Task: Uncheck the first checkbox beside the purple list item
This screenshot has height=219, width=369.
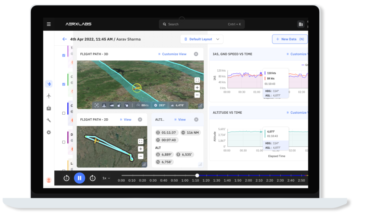Action: coord(64,55)
